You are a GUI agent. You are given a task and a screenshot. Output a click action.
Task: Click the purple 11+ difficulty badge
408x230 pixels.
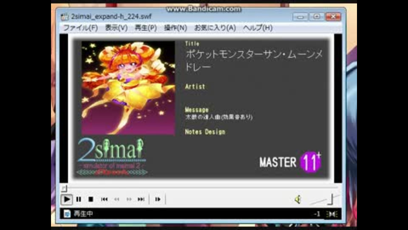click(x=311, y=162)
